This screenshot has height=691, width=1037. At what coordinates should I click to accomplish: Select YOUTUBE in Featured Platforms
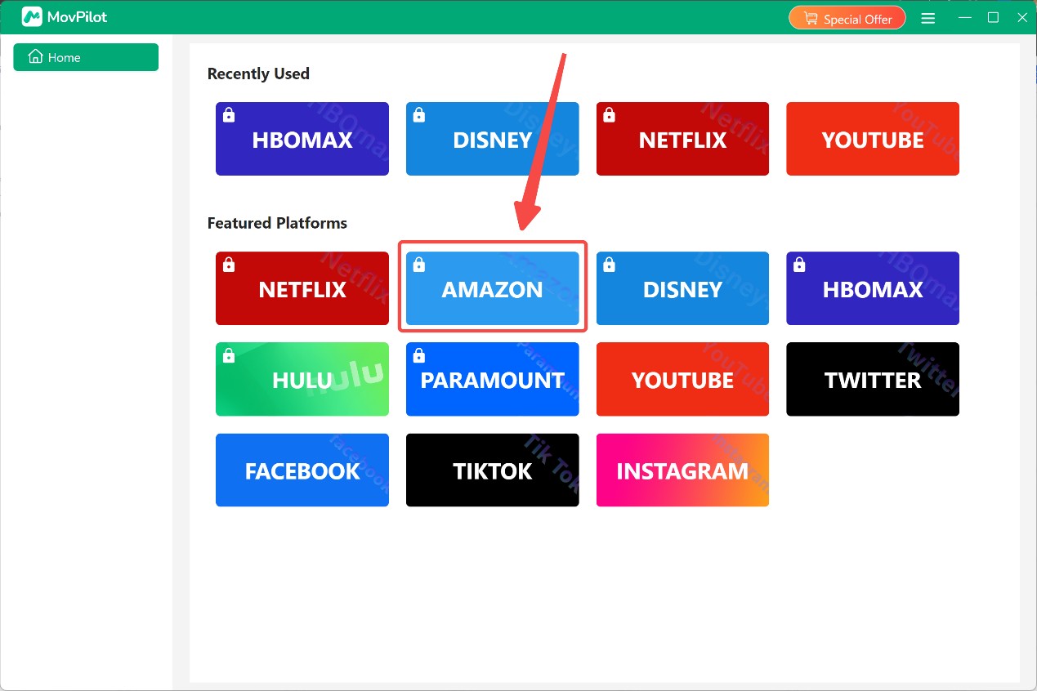[682, 379]
